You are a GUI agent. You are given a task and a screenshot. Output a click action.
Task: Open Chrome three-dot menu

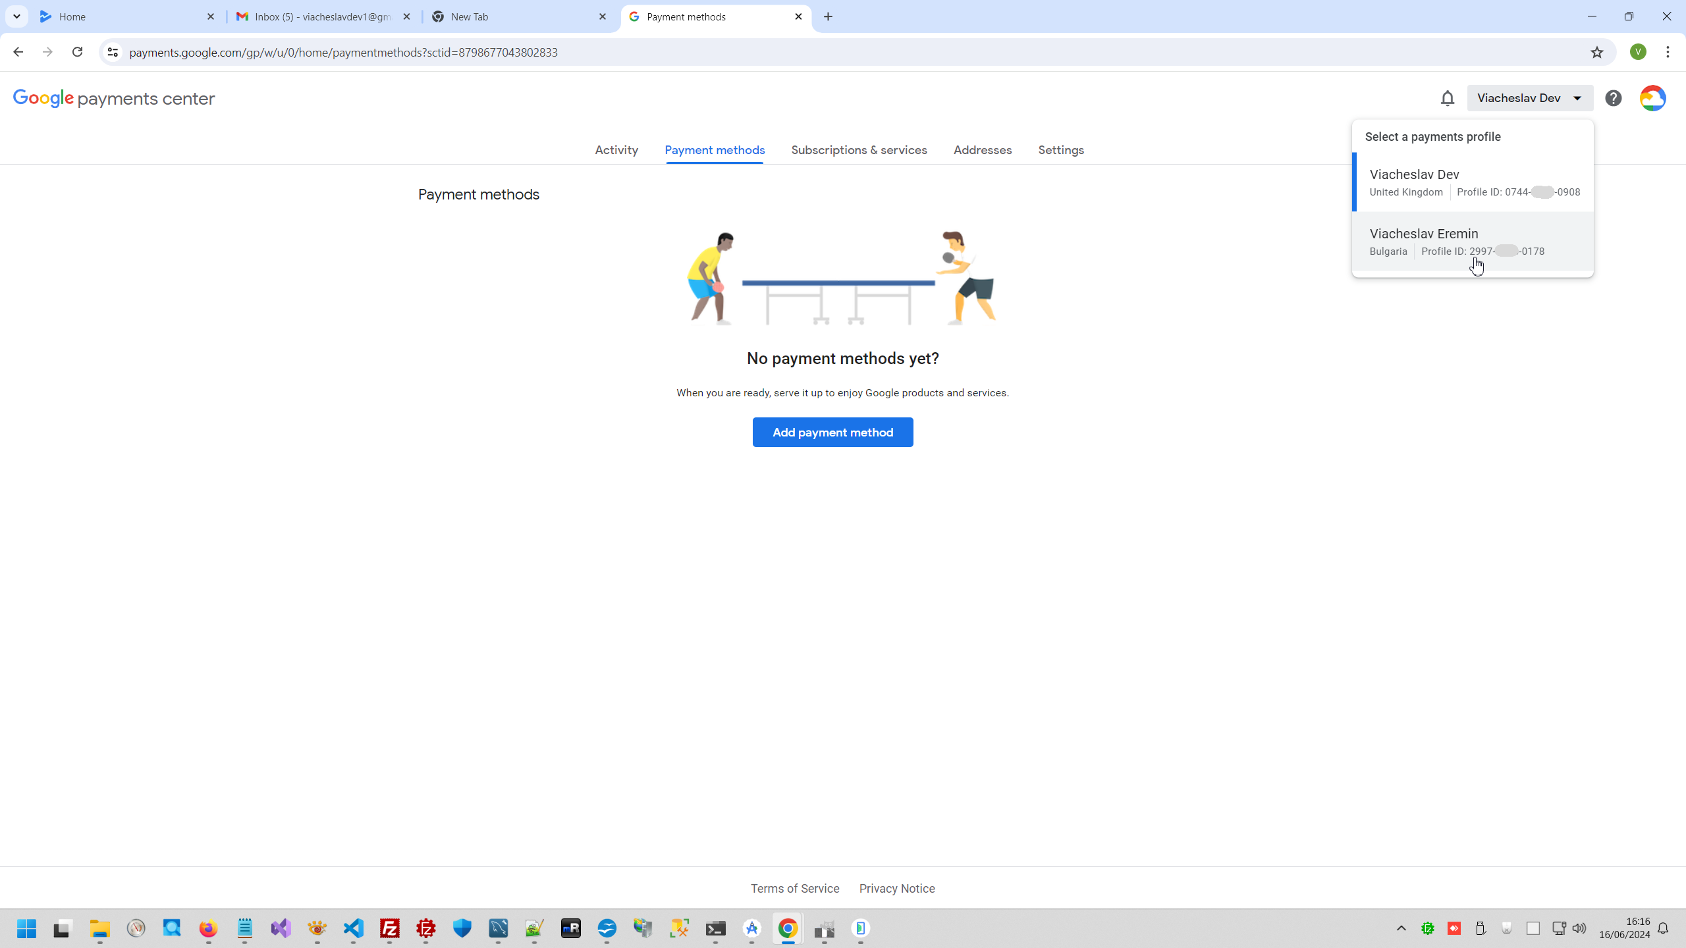coord(1668,52)
